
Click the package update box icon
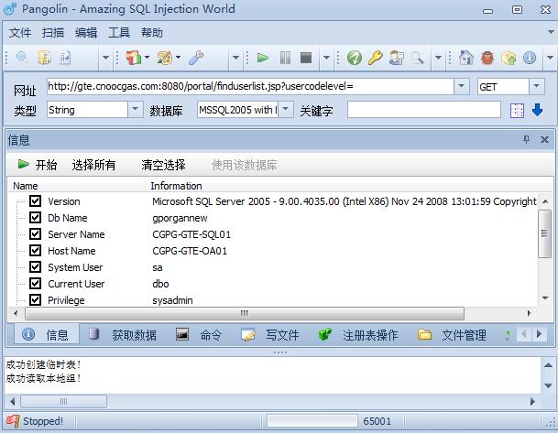pos(509,58)
